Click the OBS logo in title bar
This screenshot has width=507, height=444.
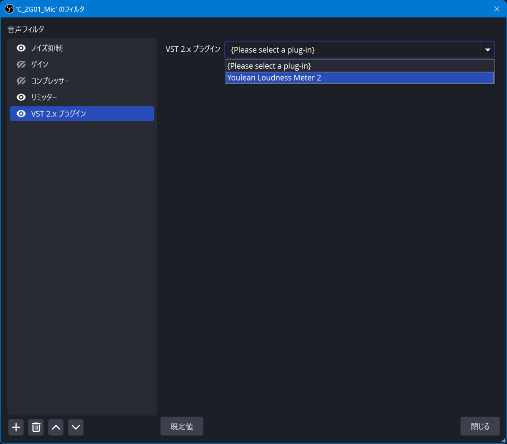(x=9, y=9)
